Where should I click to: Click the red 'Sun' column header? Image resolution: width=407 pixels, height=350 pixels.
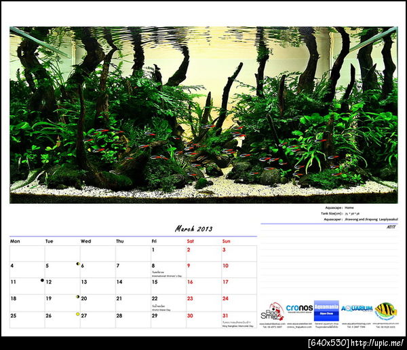(x=226, y=241)
